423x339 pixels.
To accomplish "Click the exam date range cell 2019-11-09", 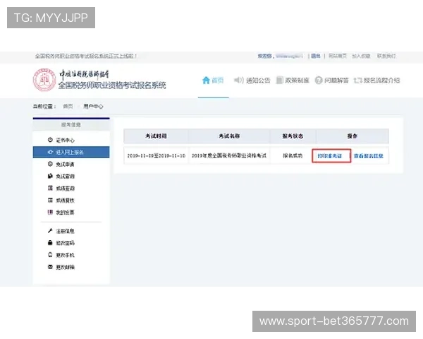I will (x=157, y=155).
